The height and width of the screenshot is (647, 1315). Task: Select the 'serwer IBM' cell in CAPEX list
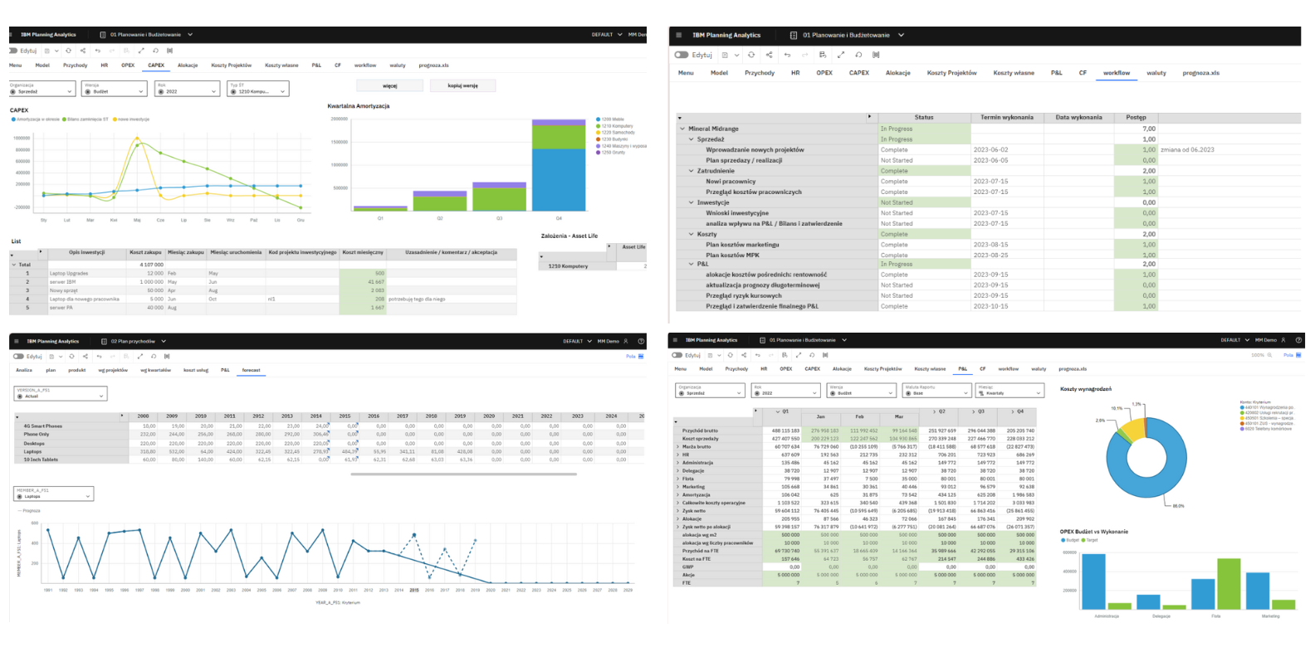tap(87, 282)
